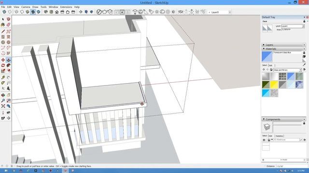Select the Follow Me tool
The height and width of the screenshot is (173, 309).
pos(9,65)
